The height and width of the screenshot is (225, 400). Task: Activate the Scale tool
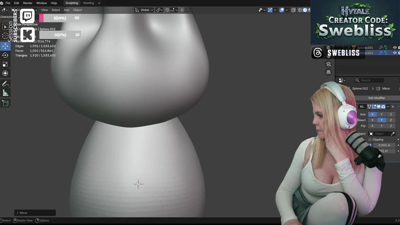pos(5,64)
